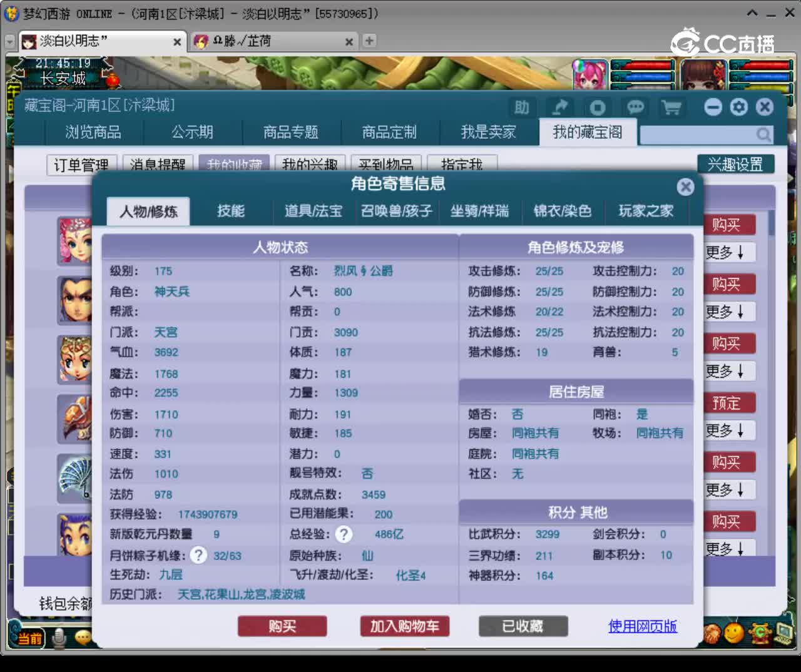This screenshot has height=672, width=801.
Task: Click the pink-haired character avatar at top
Action: (x=589, y=75)
